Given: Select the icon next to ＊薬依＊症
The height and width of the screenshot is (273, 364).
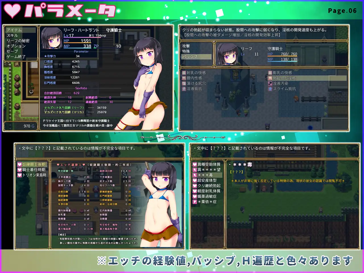Looking at the screenshot, I should pos(195,202).
